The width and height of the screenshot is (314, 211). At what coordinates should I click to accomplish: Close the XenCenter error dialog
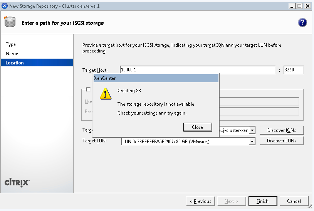(x=197, y=127)
